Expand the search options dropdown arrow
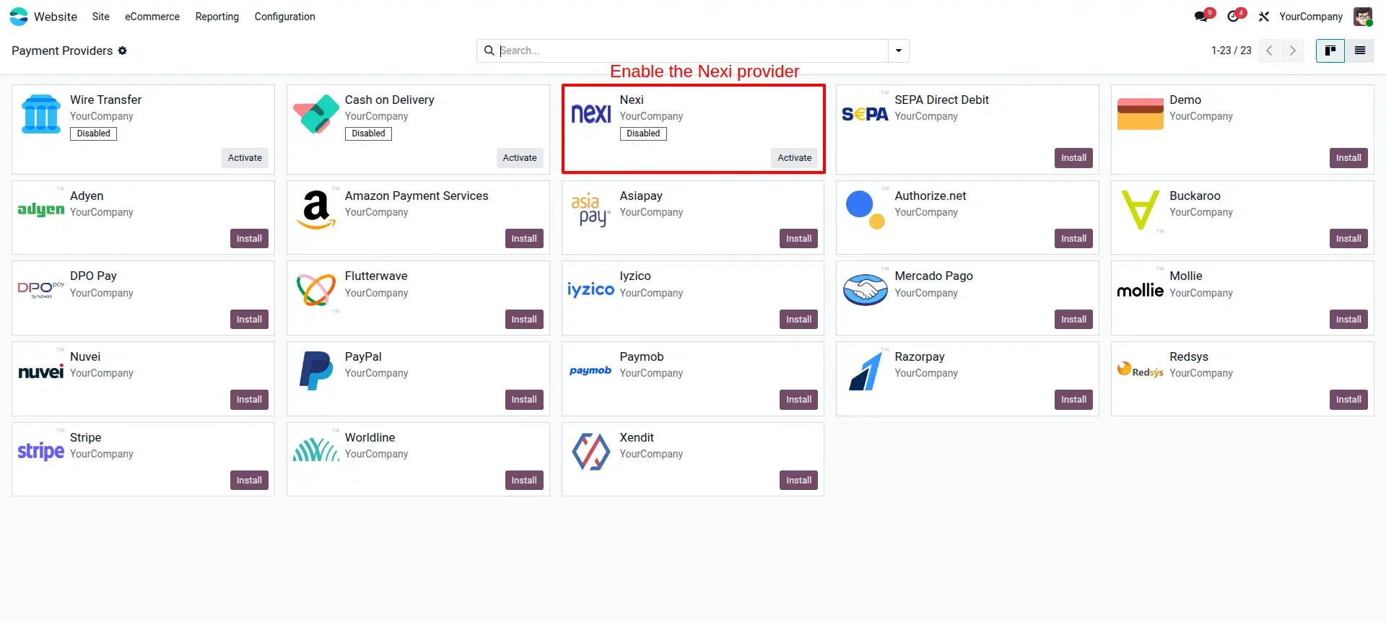 [x=899, y=51]
